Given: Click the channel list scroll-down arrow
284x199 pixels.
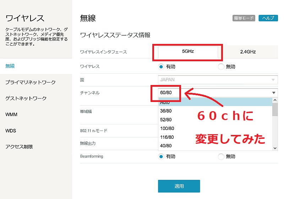Looking at the screenshot, I should point(275,148).
